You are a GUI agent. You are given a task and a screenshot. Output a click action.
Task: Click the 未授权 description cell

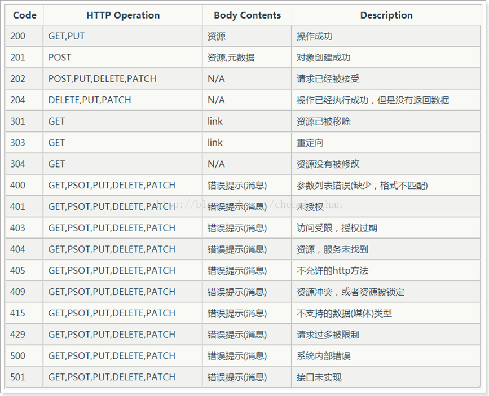click(x=386, y=206)
